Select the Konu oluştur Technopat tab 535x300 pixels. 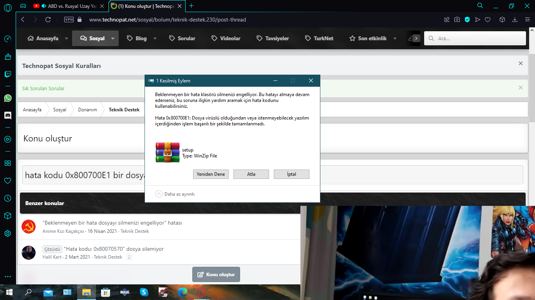[x=147, y=6]
